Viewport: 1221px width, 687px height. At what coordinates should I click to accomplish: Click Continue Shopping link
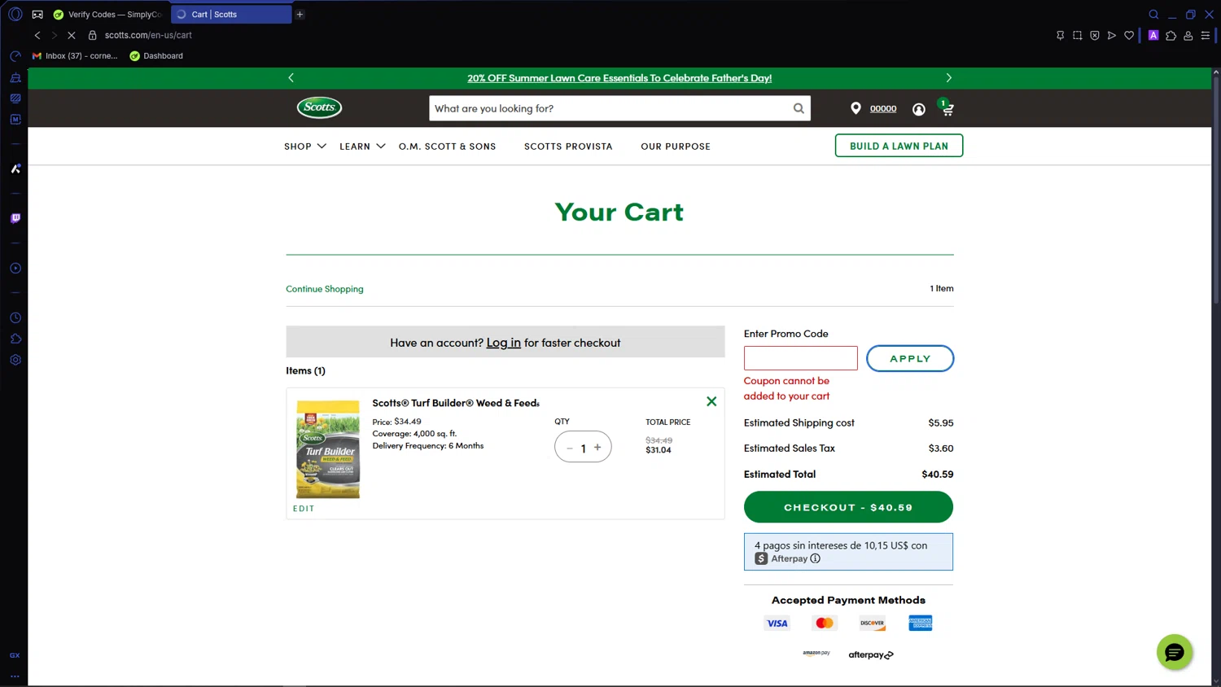(x=325, y=289)
